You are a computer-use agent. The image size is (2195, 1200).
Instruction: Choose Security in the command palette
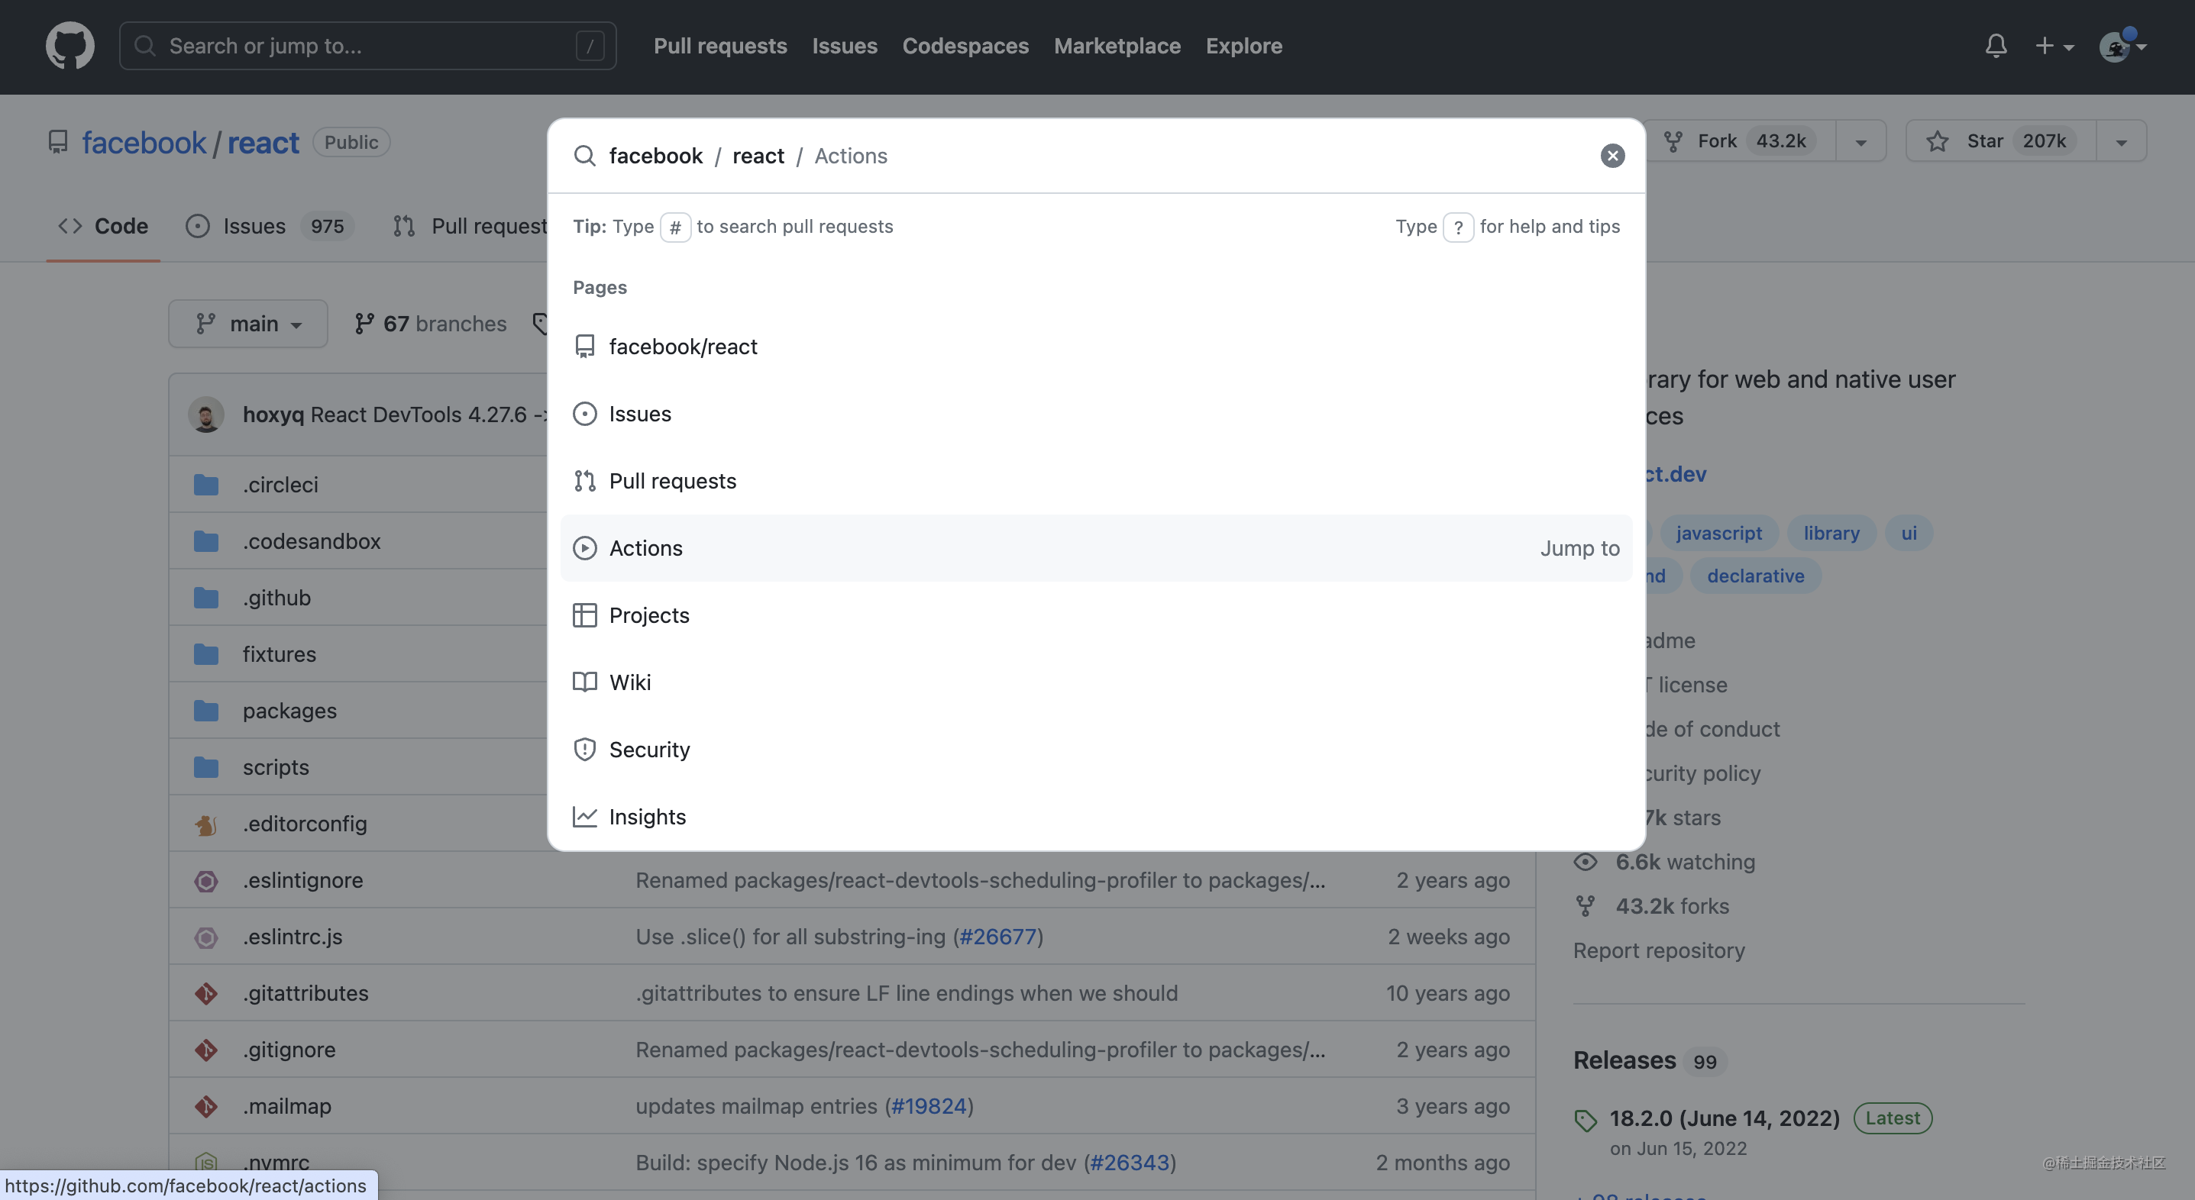click(x=648, y=750)
